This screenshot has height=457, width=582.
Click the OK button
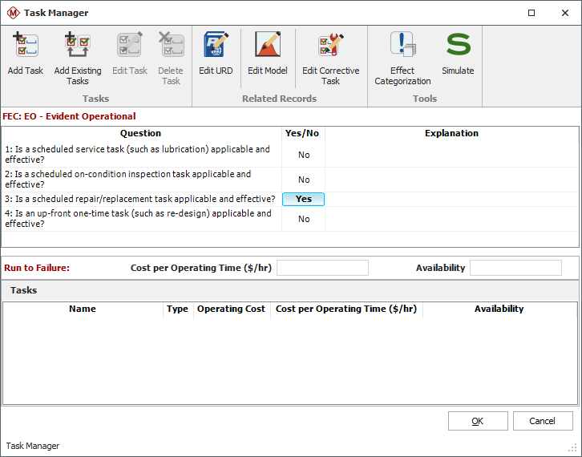coord(477,421)
